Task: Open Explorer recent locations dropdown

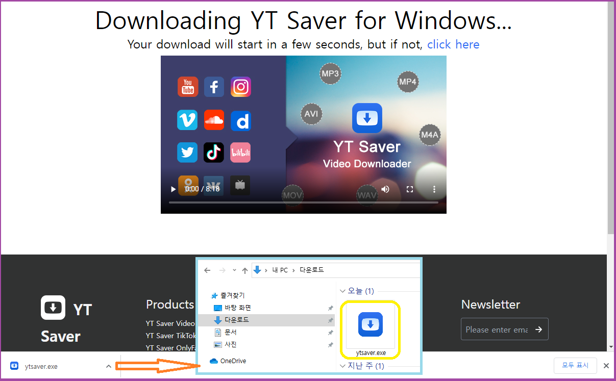Action: [234, 270]
